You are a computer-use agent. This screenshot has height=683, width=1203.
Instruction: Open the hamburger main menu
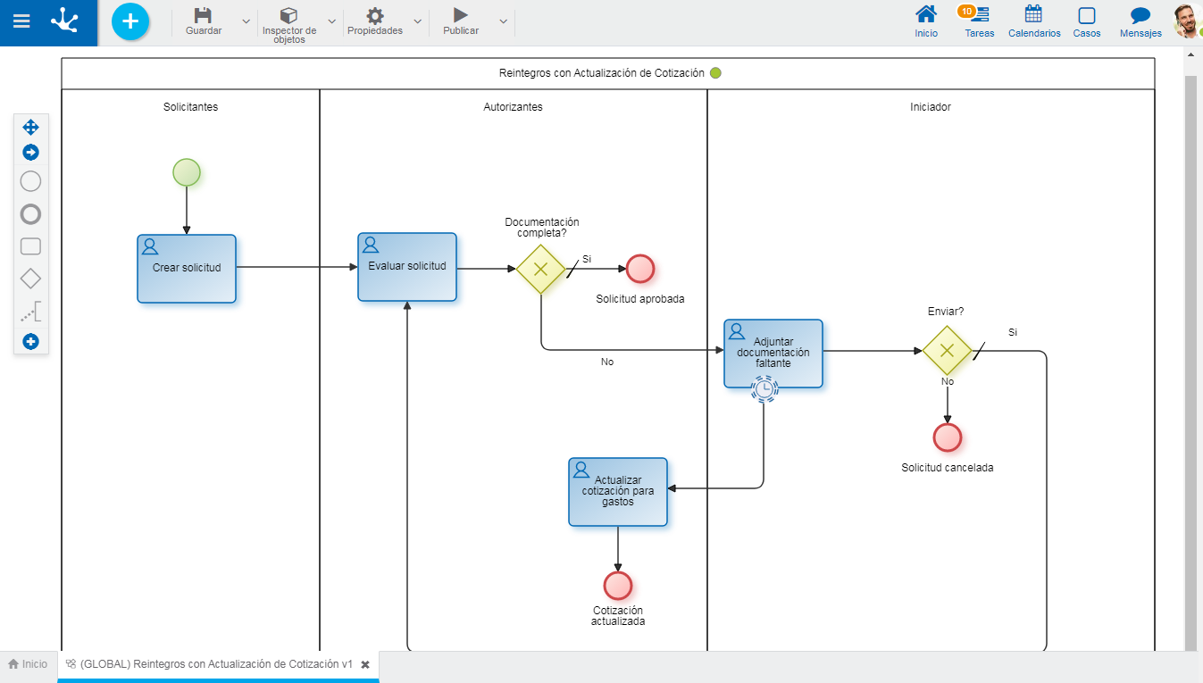tap(21, 21)
